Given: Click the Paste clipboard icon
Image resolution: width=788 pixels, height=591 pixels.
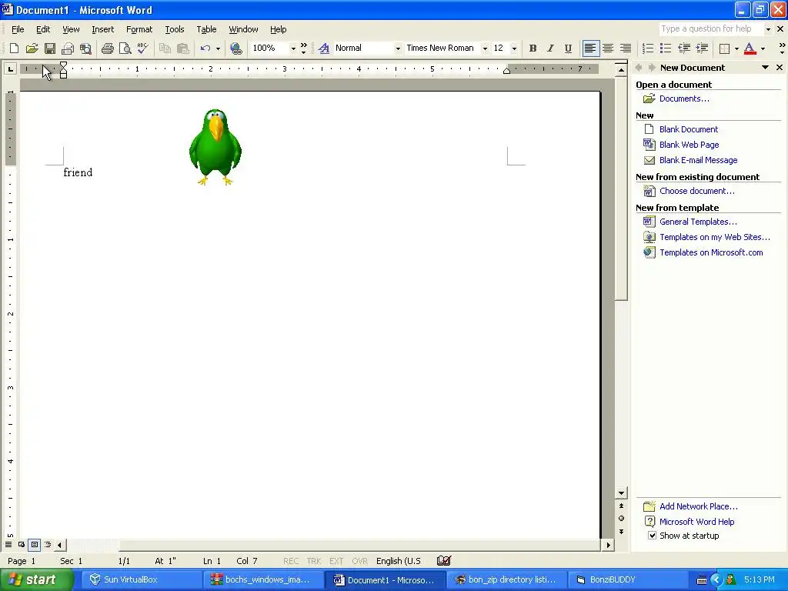Looking at the screenshot, I should click(183, 48).
